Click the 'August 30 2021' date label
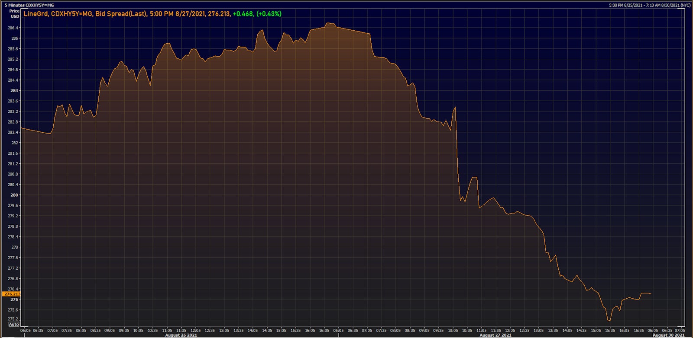This screenshot has width=693, height=338. click(x=669, y=335)
